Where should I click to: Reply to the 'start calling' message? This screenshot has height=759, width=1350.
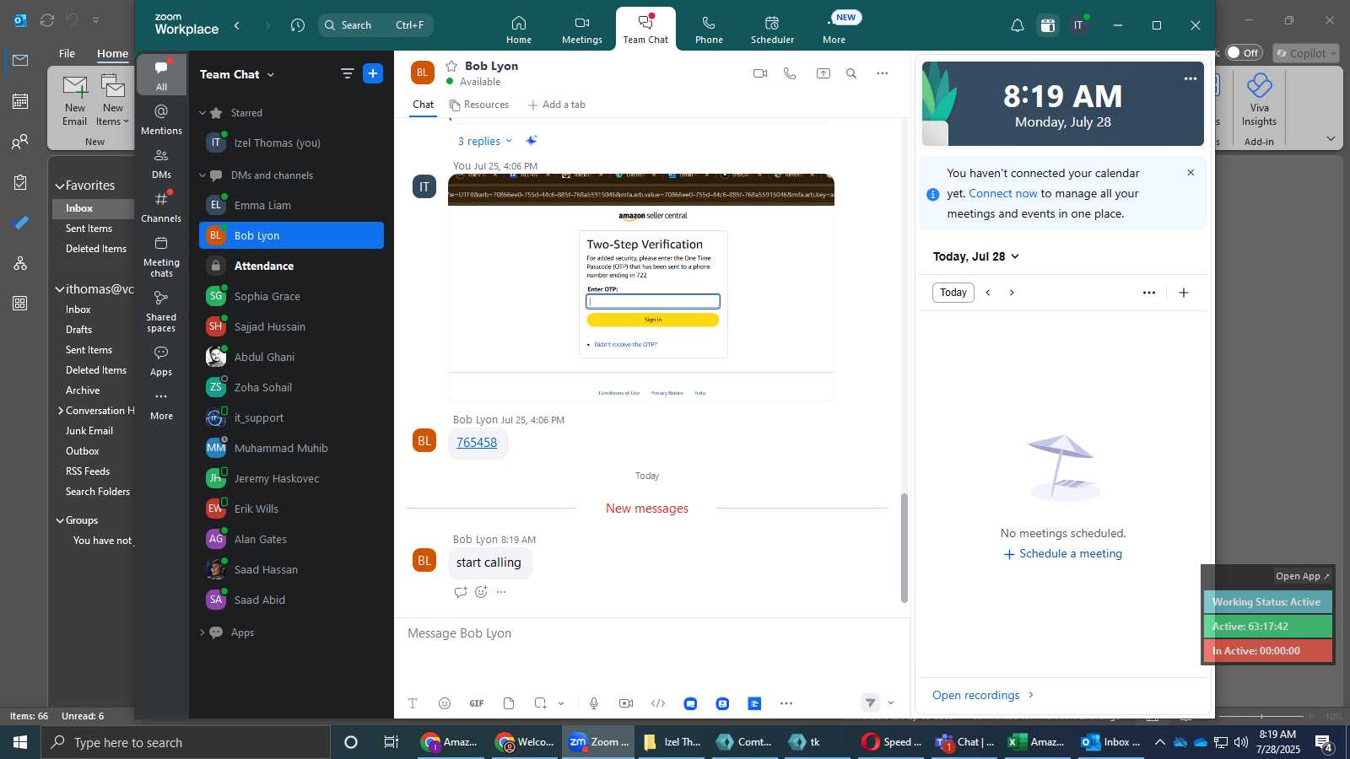click(x=461, y=592)
